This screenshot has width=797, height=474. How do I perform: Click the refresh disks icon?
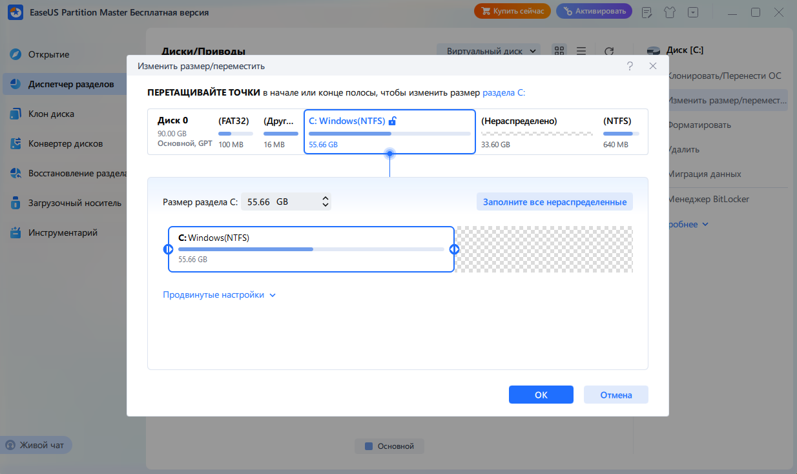608,51
